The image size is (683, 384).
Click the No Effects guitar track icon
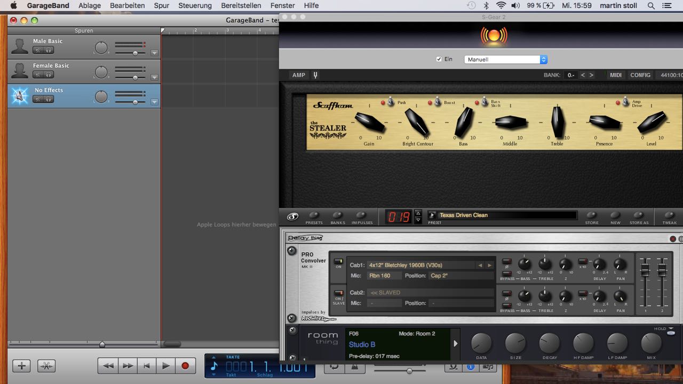click(x=20, y=96)
